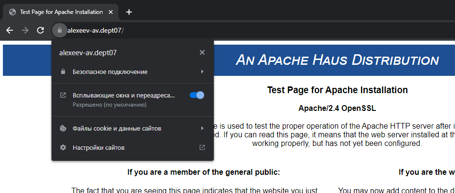Open the Настройки сайтов entry
The height and width of the screenshot is (193, 455).
click(99, 148)
